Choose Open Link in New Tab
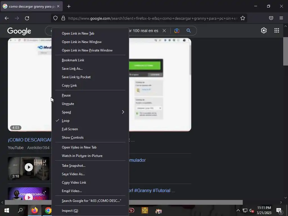 [x=90, y=33]
